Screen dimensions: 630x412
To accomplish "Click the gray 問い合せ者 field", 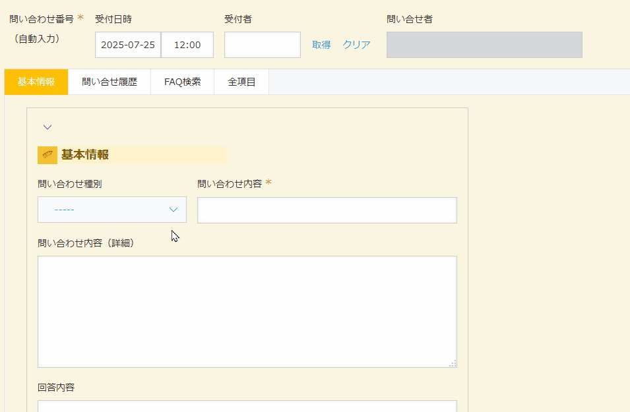I will pyautogui.click(x=485, y=45).
